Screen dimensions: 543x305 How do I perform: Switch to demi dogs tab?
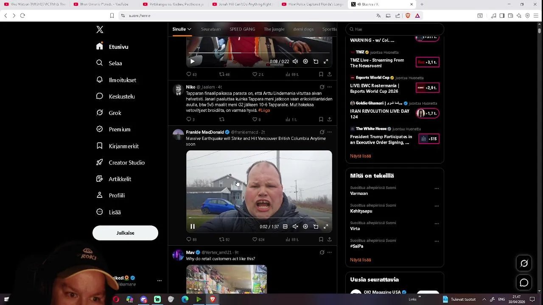(x=303, y=29)
